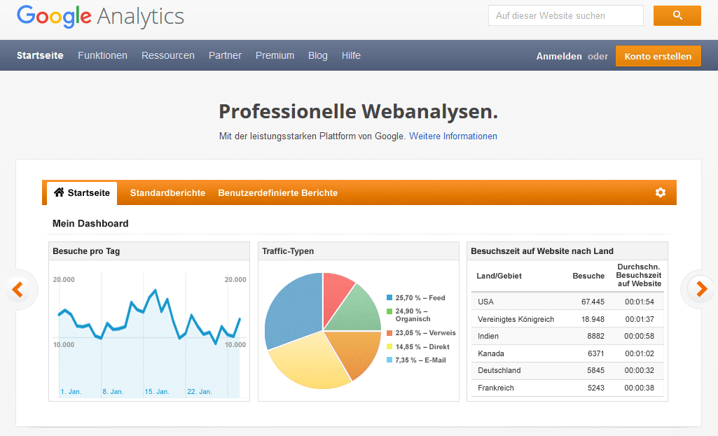Viewport: 718px width, 436px height.
Task: Click the Google Analytics logo
Action: point(100,17)
